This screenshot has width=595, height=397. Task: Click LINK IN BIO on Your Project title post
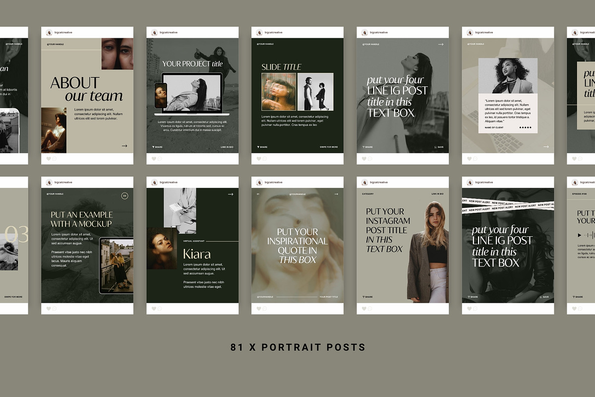(227, 147)
